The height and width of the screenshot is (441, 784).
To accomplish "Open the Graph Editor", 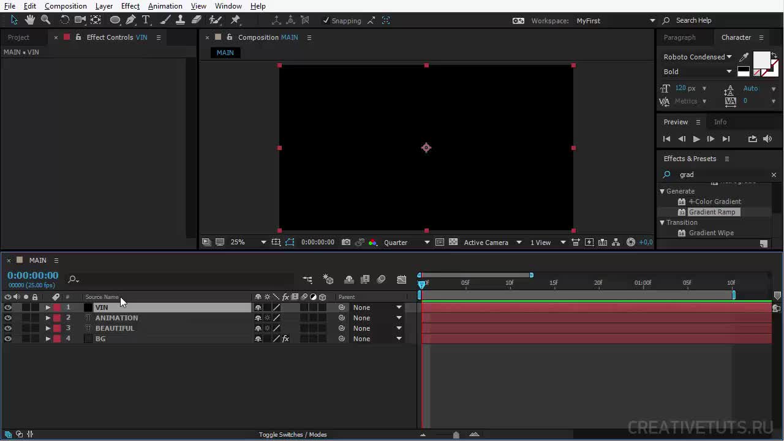I will click(x=401, y=279).
